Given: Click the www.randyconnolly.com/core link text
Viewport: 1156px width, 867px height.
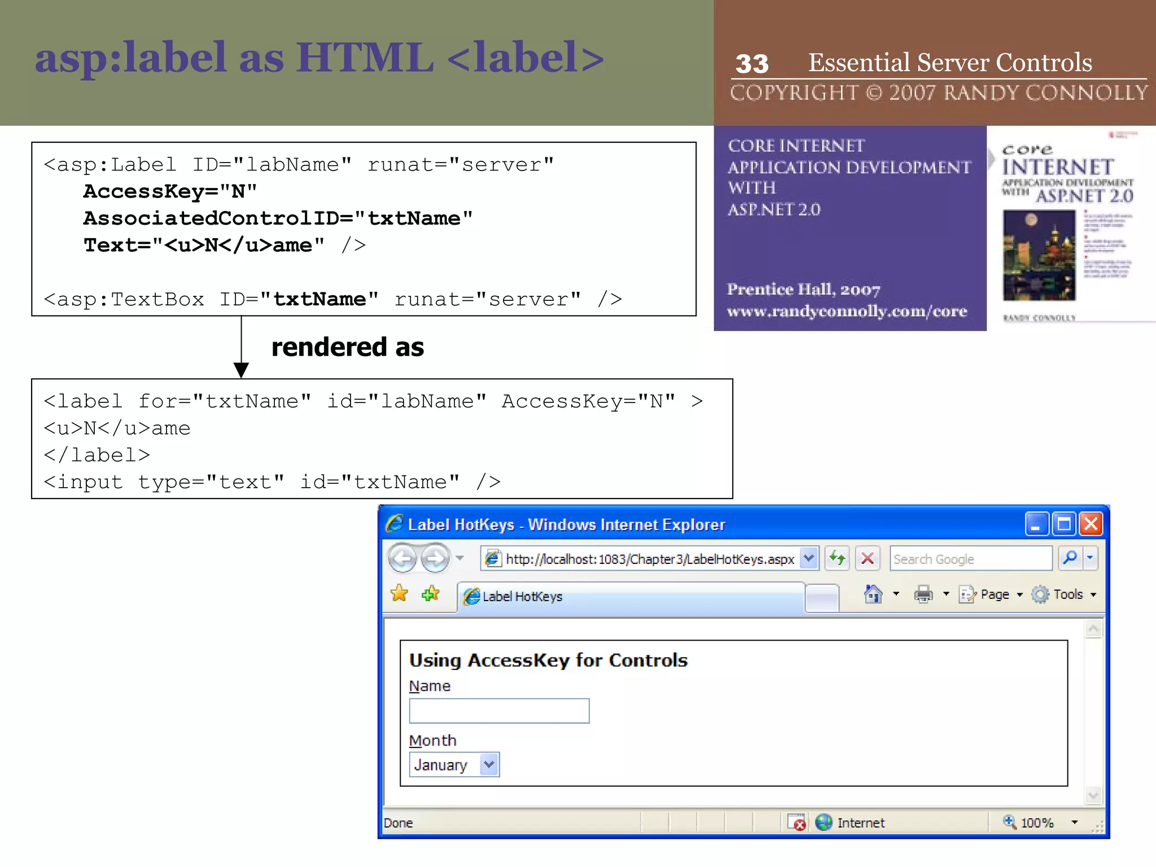Looking at the screenshot, I should coord(847,312).
